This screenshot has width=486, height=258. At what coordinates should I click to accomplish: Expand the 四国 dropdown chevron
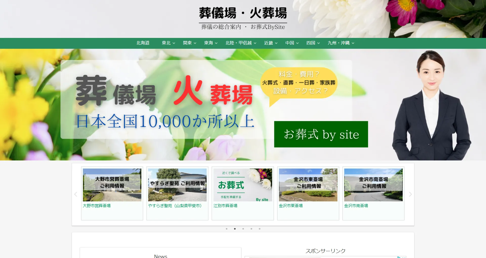click(319, 43)
